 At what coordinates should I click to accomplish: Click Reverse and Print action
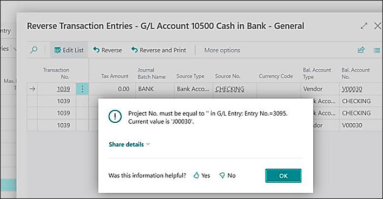[x=159, y=50]
